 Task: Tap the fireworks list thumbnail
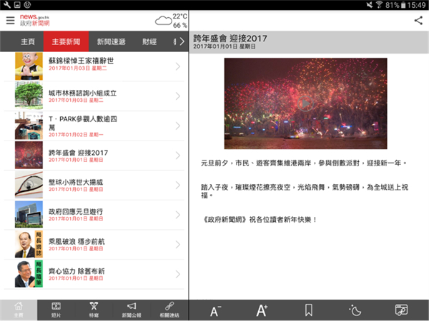tap(29, 156)
